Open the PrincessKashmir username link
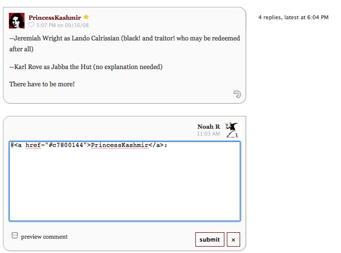This screenshot has height=253, width=341. click(55, 17)
